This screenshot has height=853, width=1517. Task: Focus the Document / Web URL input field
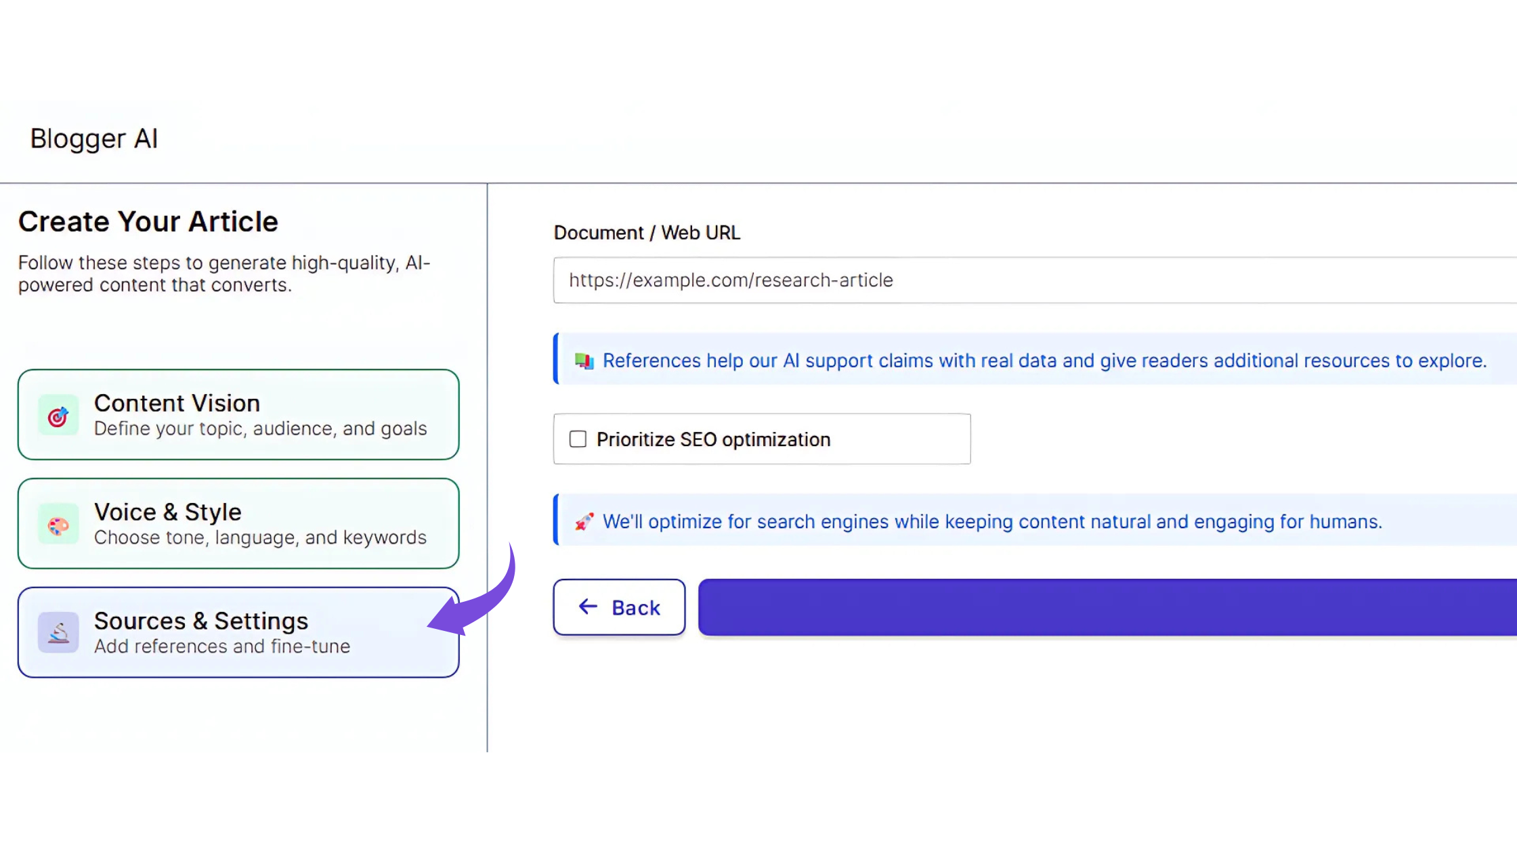coord(1035,280)
